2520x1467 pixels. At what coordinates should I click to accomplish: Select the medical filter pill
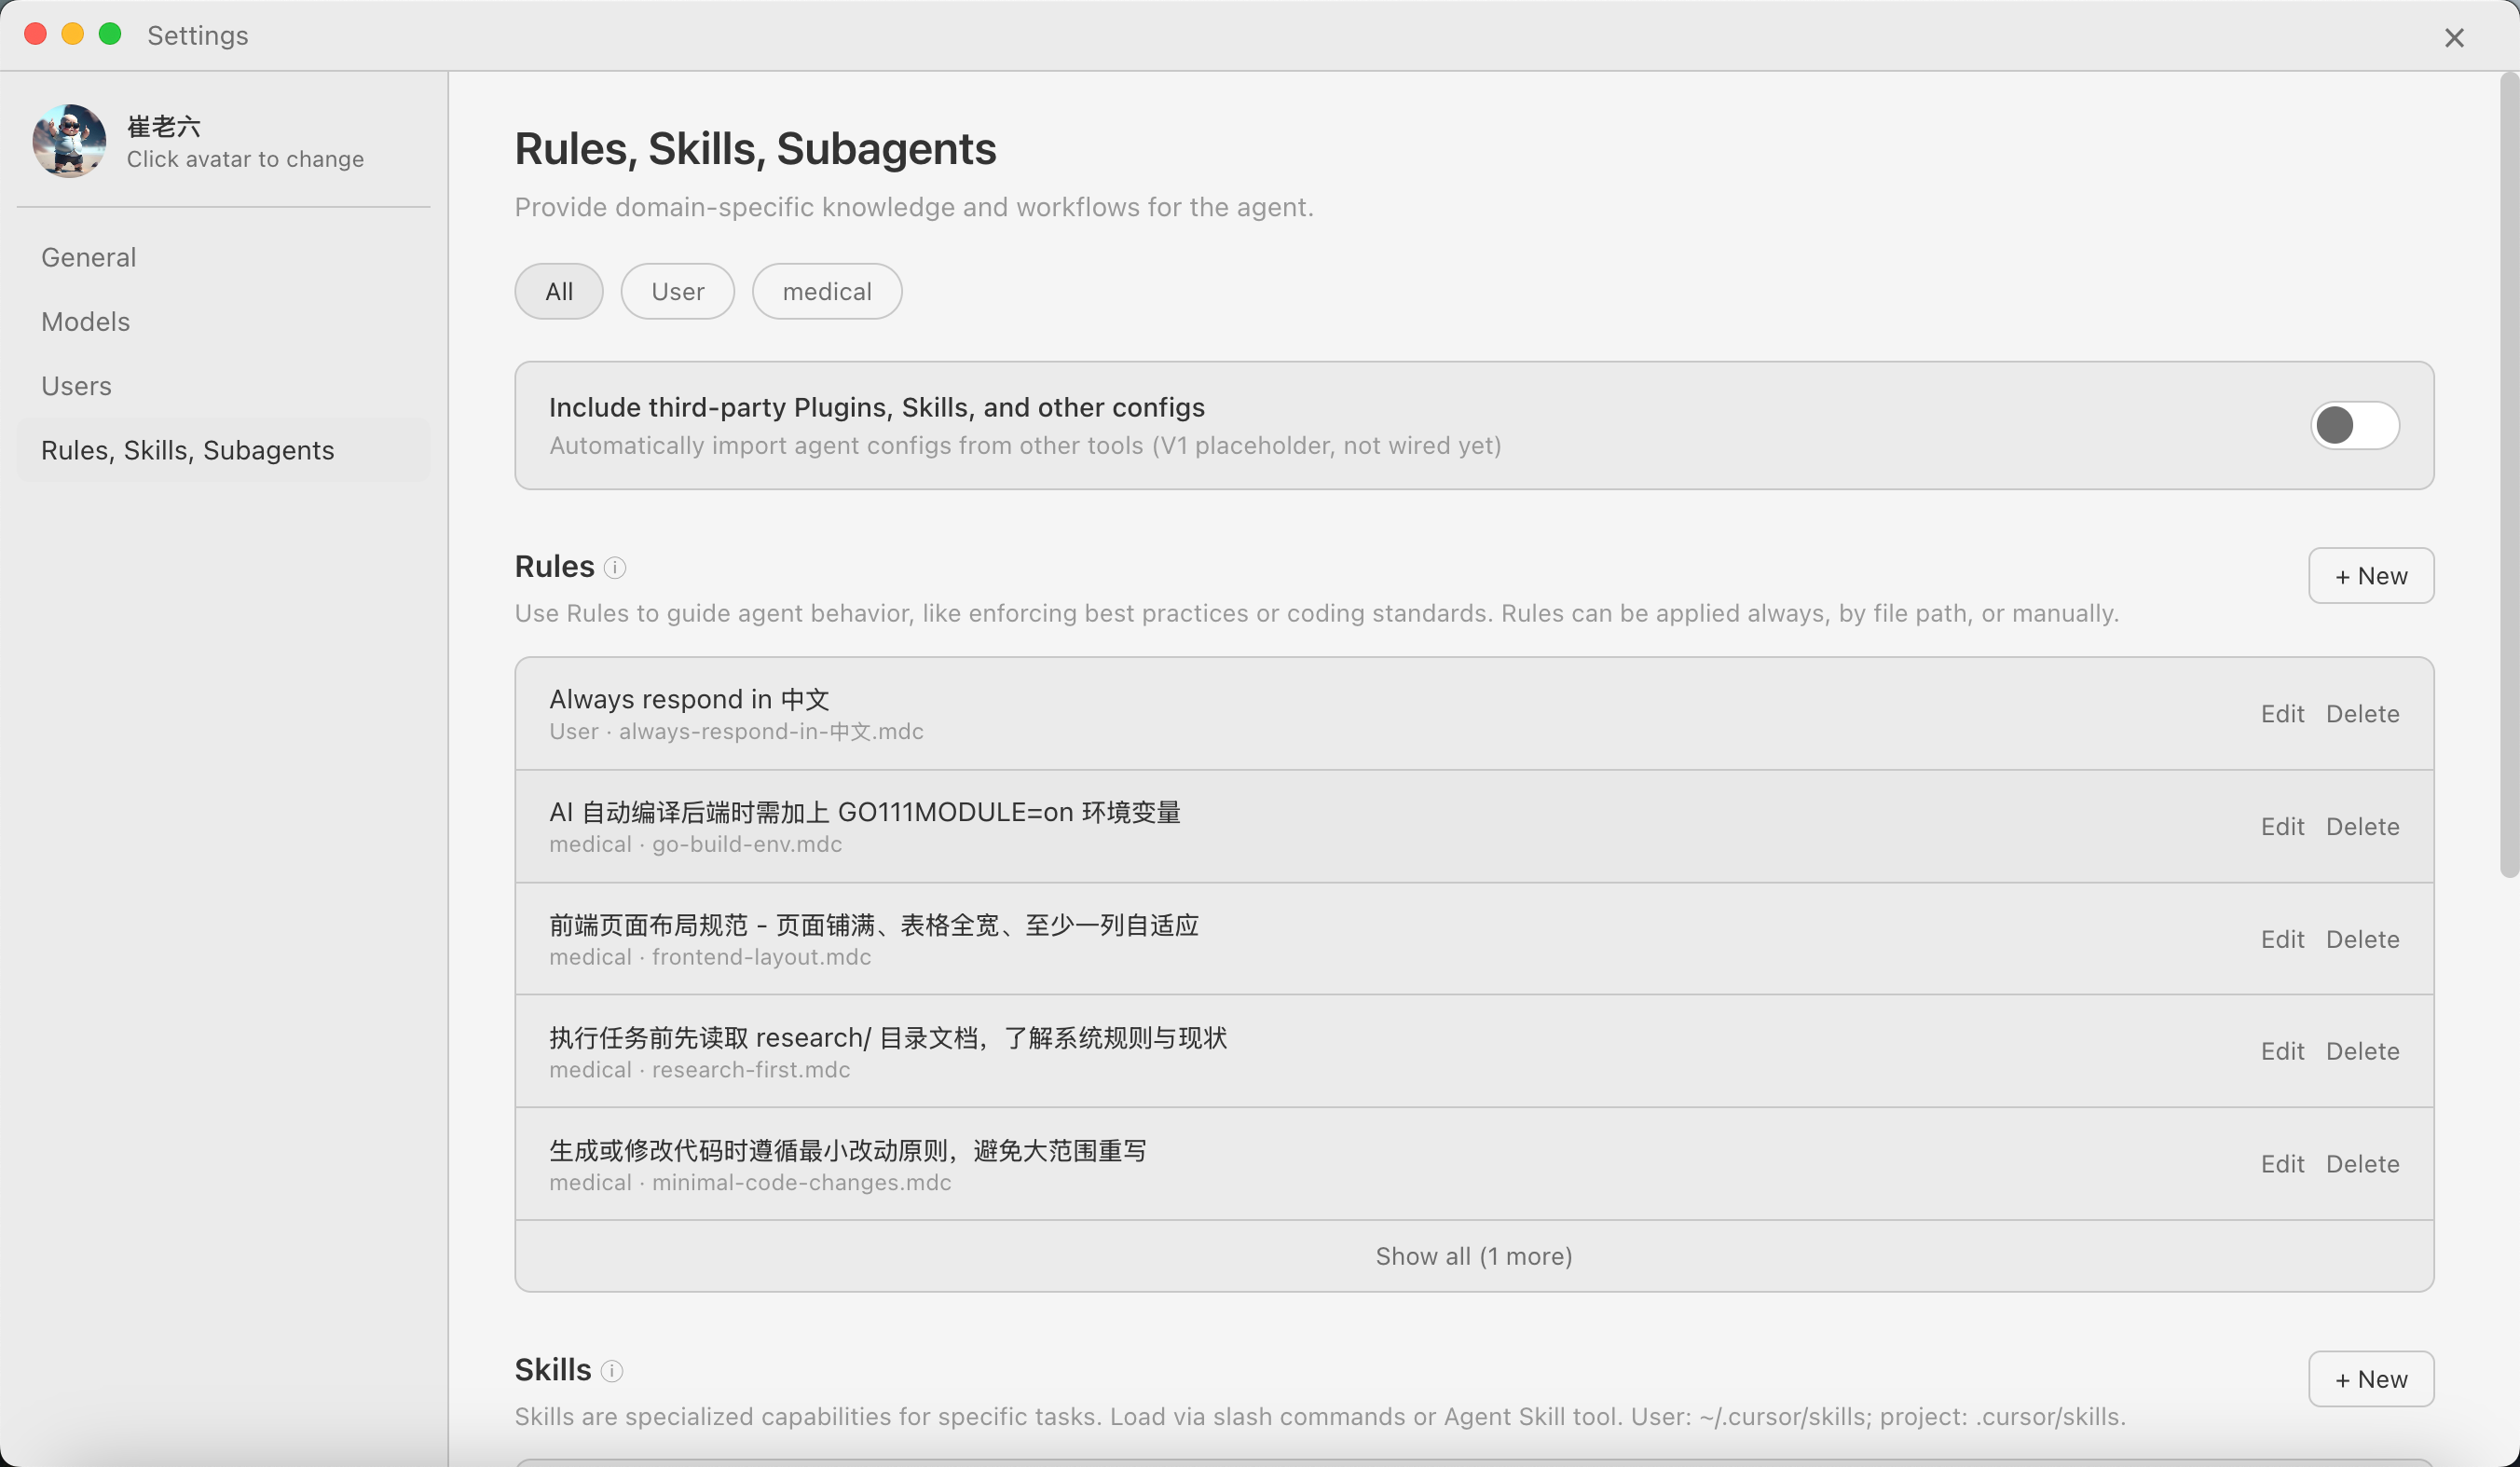(827, 292)
